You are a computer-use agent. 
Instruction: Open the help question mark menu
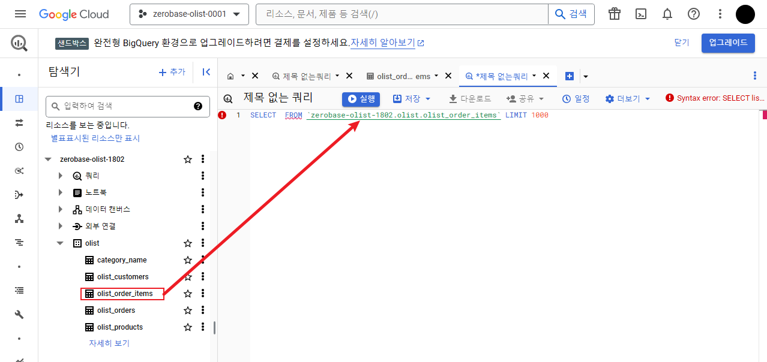[x=694, y=14]
